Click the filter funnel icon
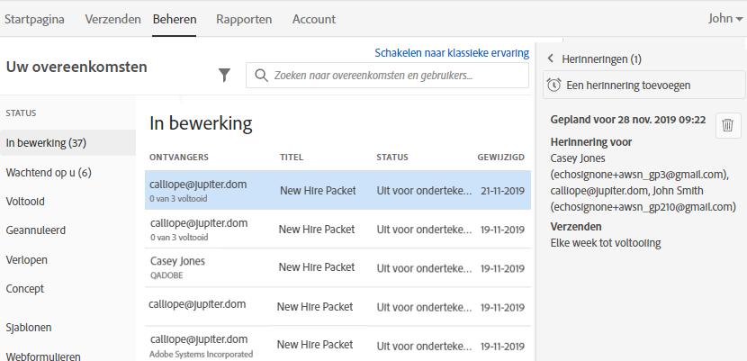Viewport: 747px width, 361px height. coord(225,76)
